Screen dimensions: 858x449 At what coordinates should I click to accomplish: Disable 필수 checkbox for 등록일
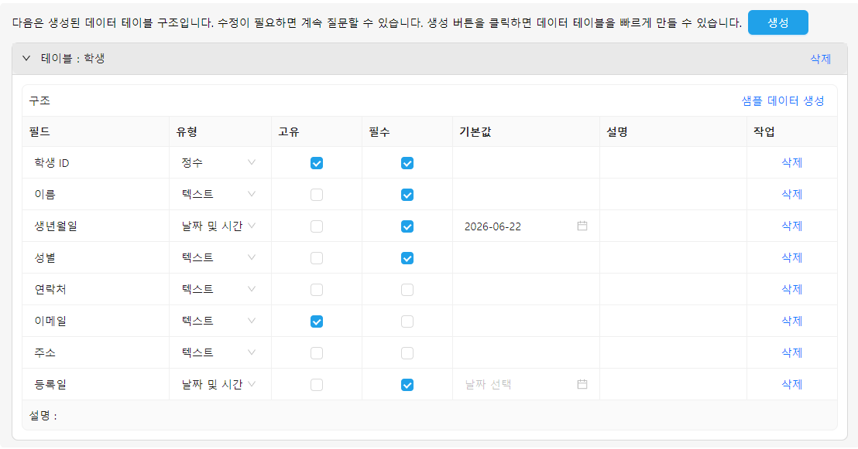coord(407,385)
